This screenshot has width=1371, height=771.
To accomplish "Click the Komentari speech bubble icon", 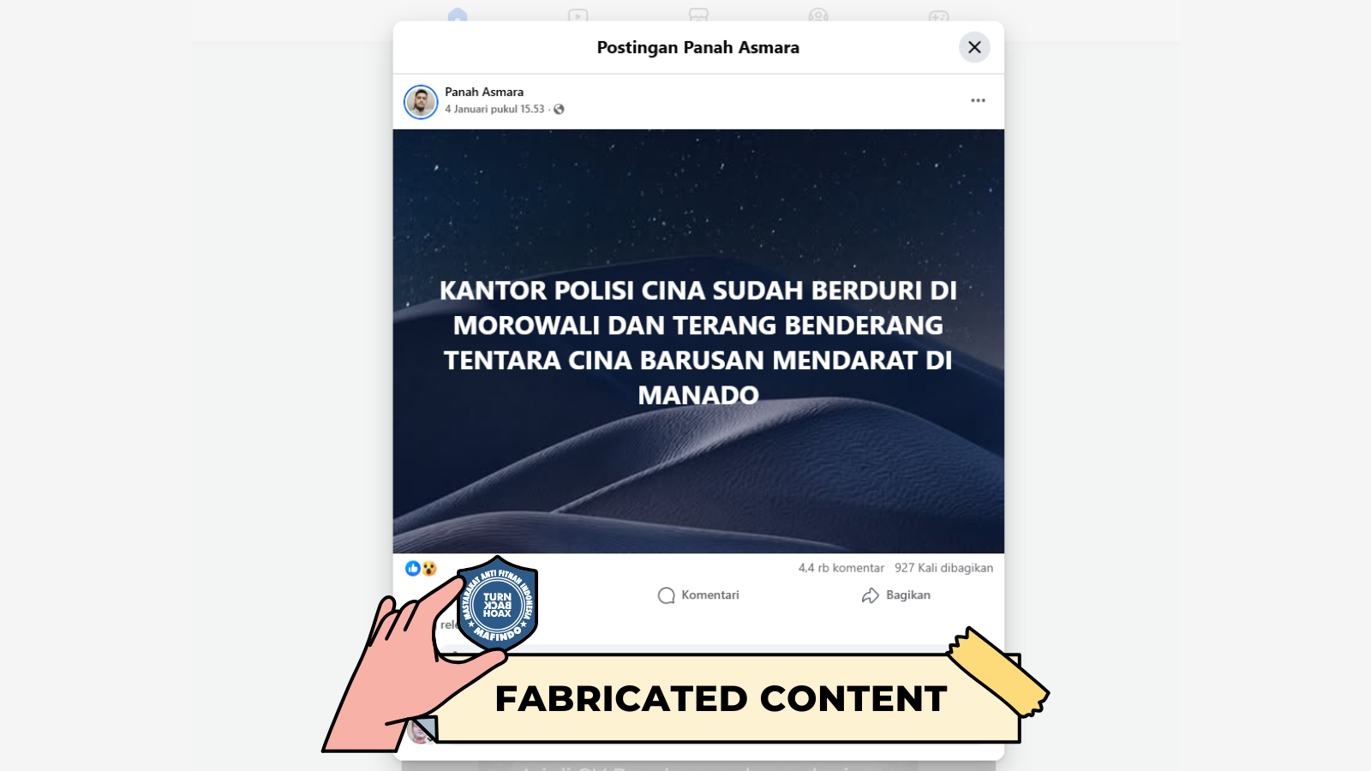I will click(x=666, y=595).
